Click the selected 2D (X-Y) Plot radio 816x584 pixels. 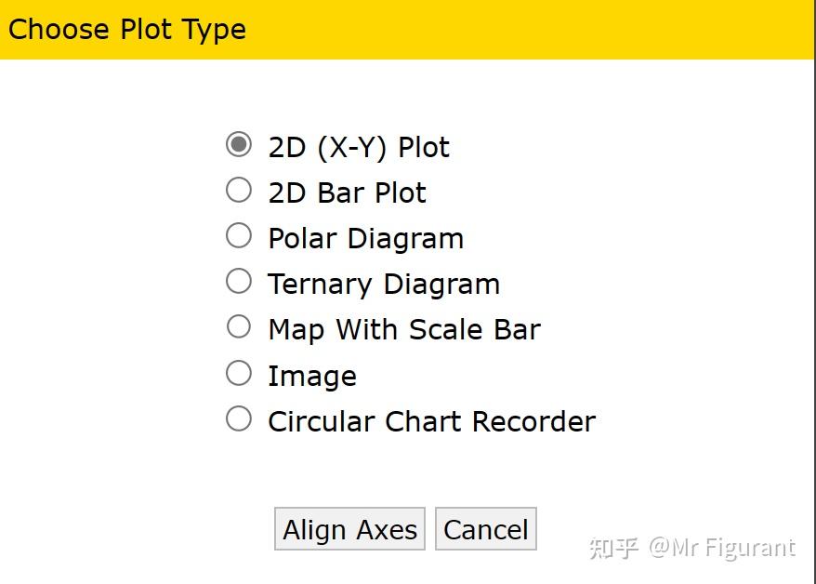click(x=239, y=144)
